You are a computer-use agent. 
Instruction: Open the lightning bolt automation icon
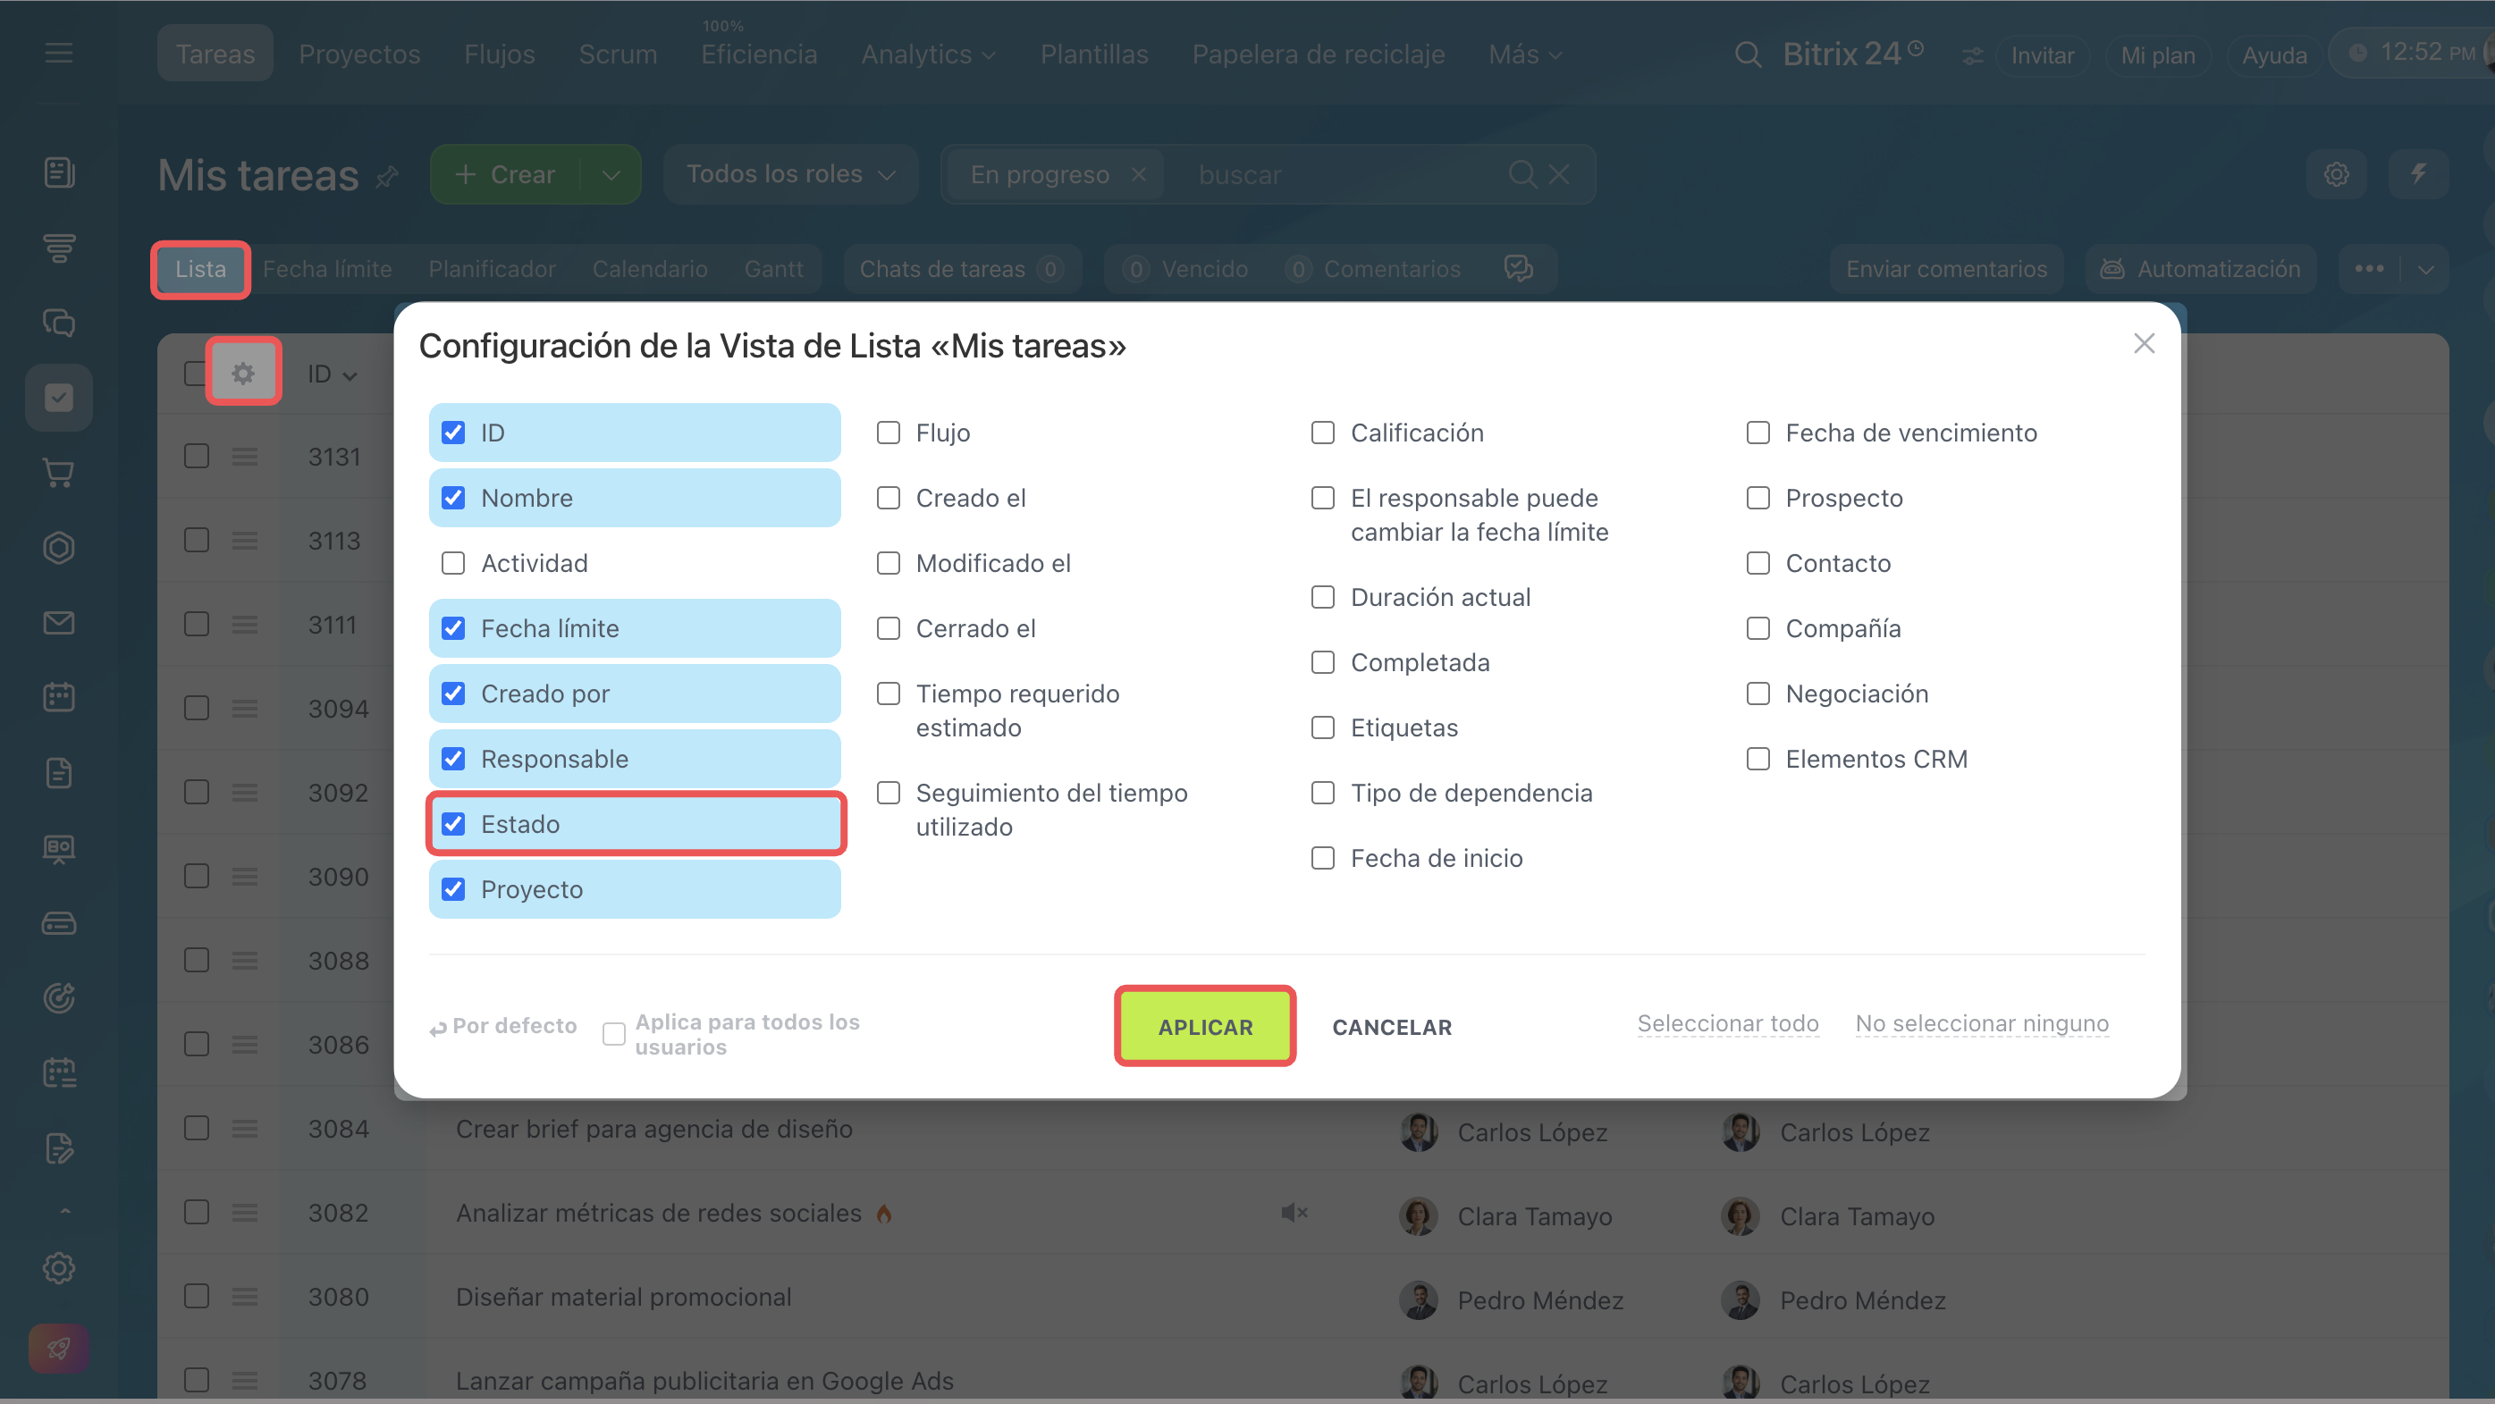tap(2418, 174)
